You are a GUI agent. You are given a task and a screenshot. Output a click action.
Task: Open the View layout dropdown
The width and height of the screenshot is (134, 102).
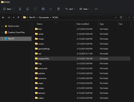point(85,9)
